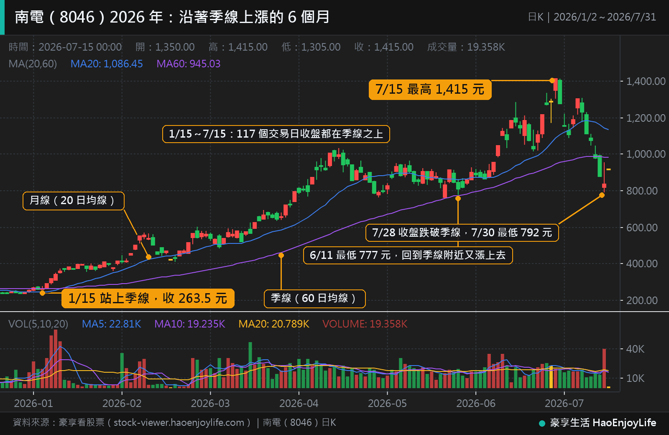Click the orange marker at the 7/30 low
Viewport: 669px width, 435px height.
(x=602, y=195)
